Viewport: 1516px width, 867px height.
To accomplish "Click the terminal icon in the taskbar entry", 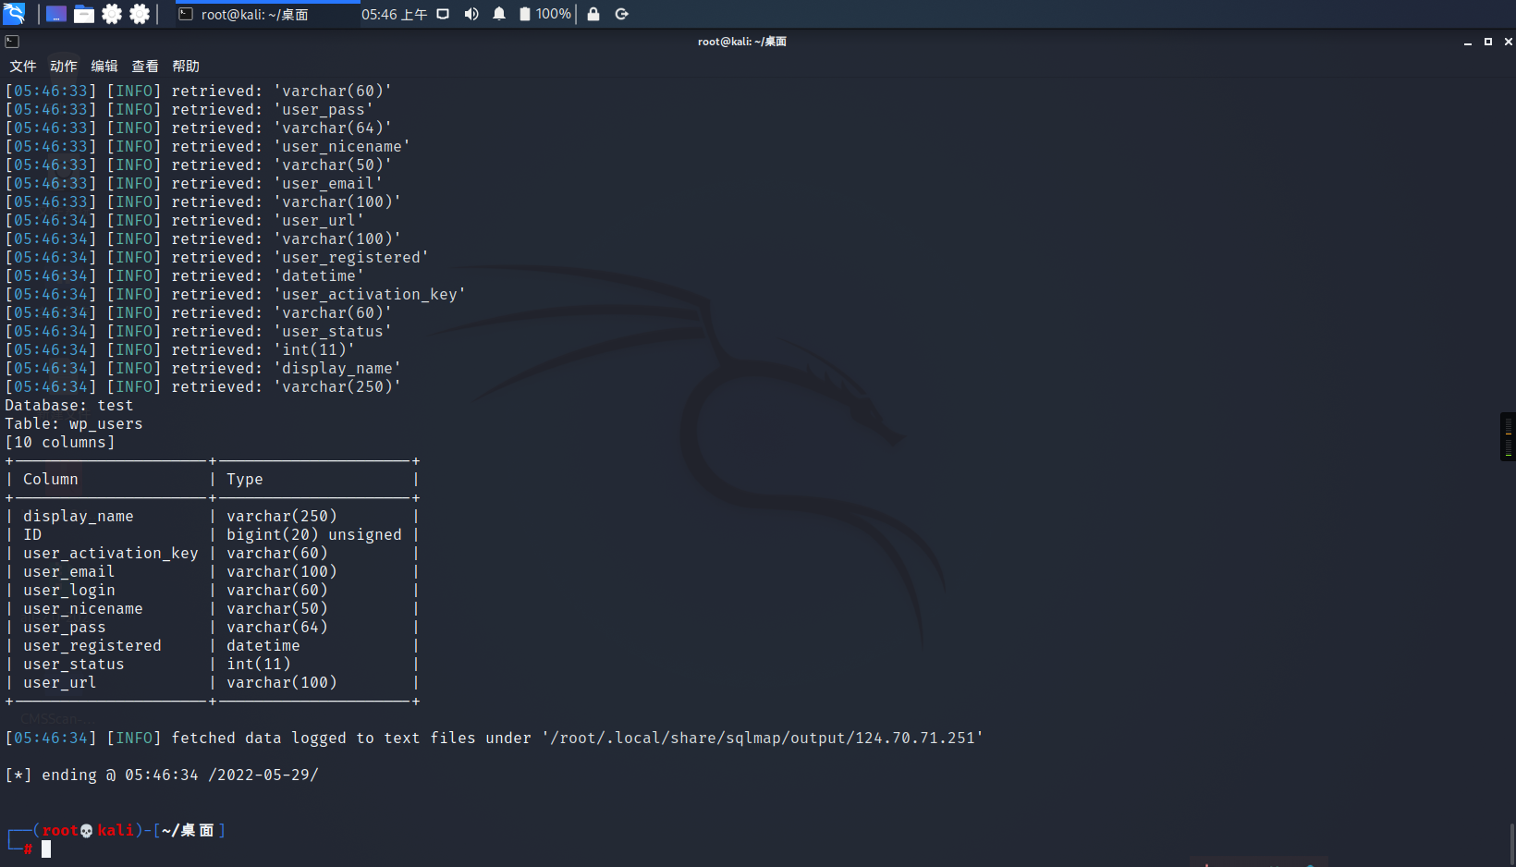I will (x=184, y=14).
